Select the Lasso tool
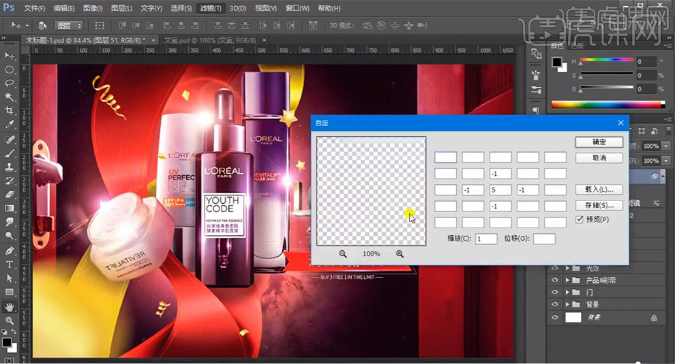This screenshot has width=675, height=364. tap(10, 83)
